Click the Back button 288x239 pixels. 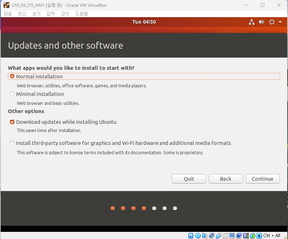[226, 179]
